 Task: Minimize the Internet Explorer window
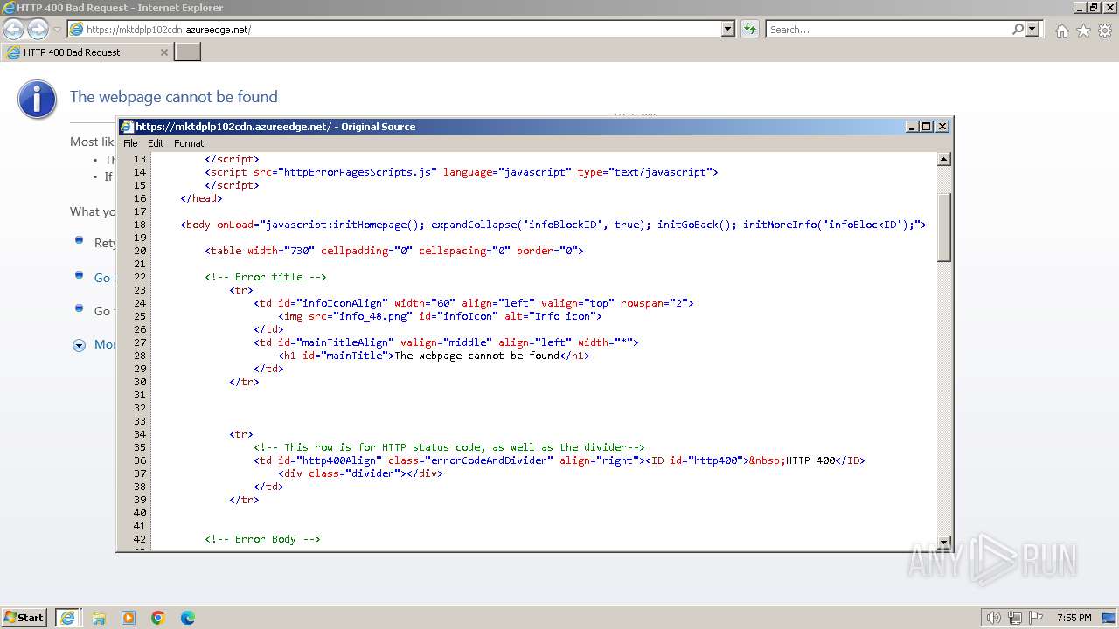(x=1081, y=7)
